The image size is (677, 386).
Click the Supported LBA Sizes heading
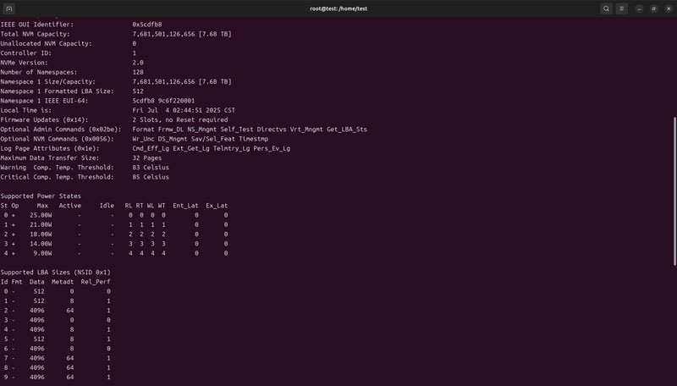[x=55, y=272]
